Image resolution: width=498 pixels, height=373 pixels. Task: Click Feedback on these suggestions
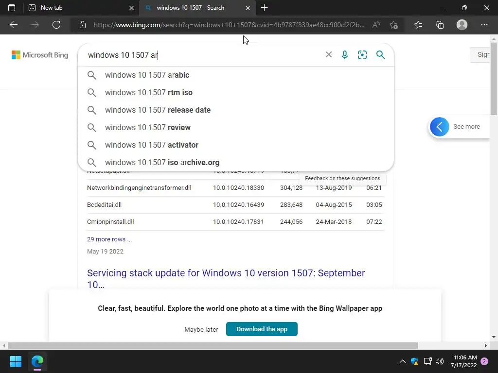pos(342,178)
